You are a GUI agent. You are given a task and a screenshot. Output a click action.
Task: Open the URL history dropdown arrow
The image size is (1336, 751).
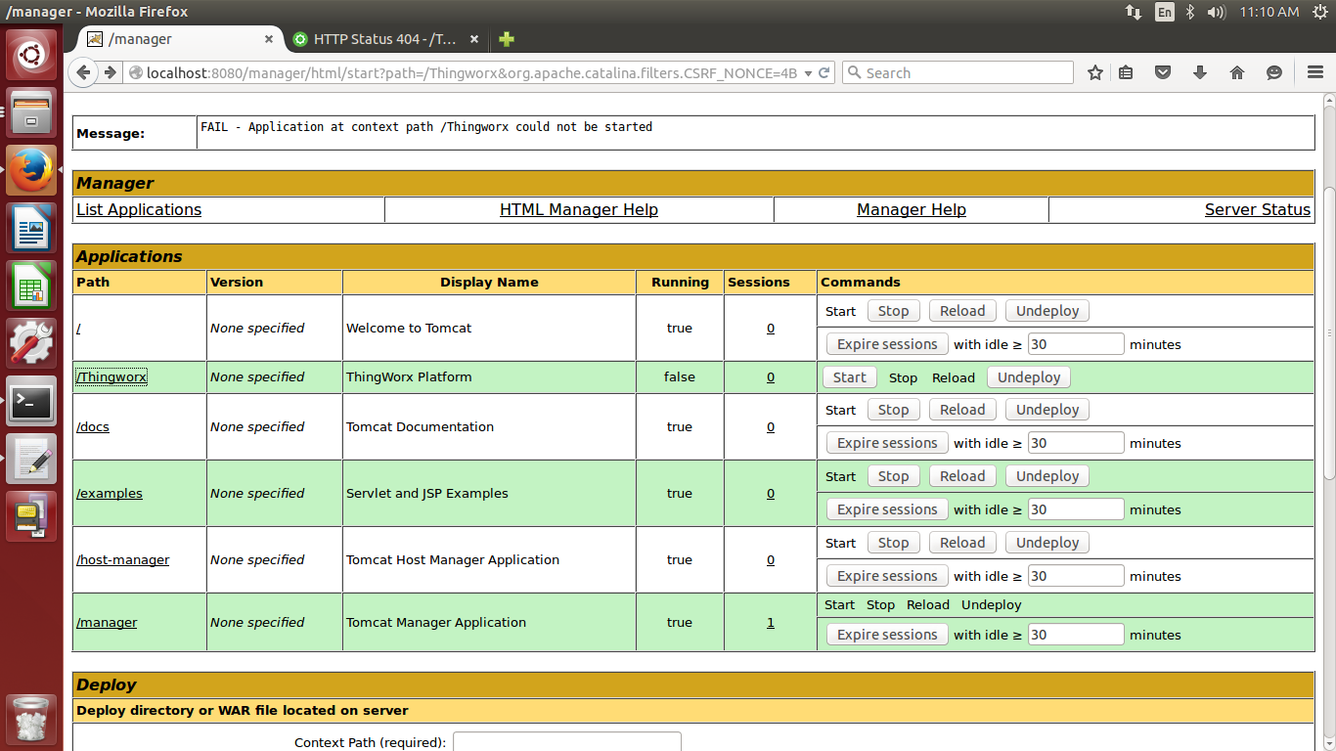click(808, 73)
